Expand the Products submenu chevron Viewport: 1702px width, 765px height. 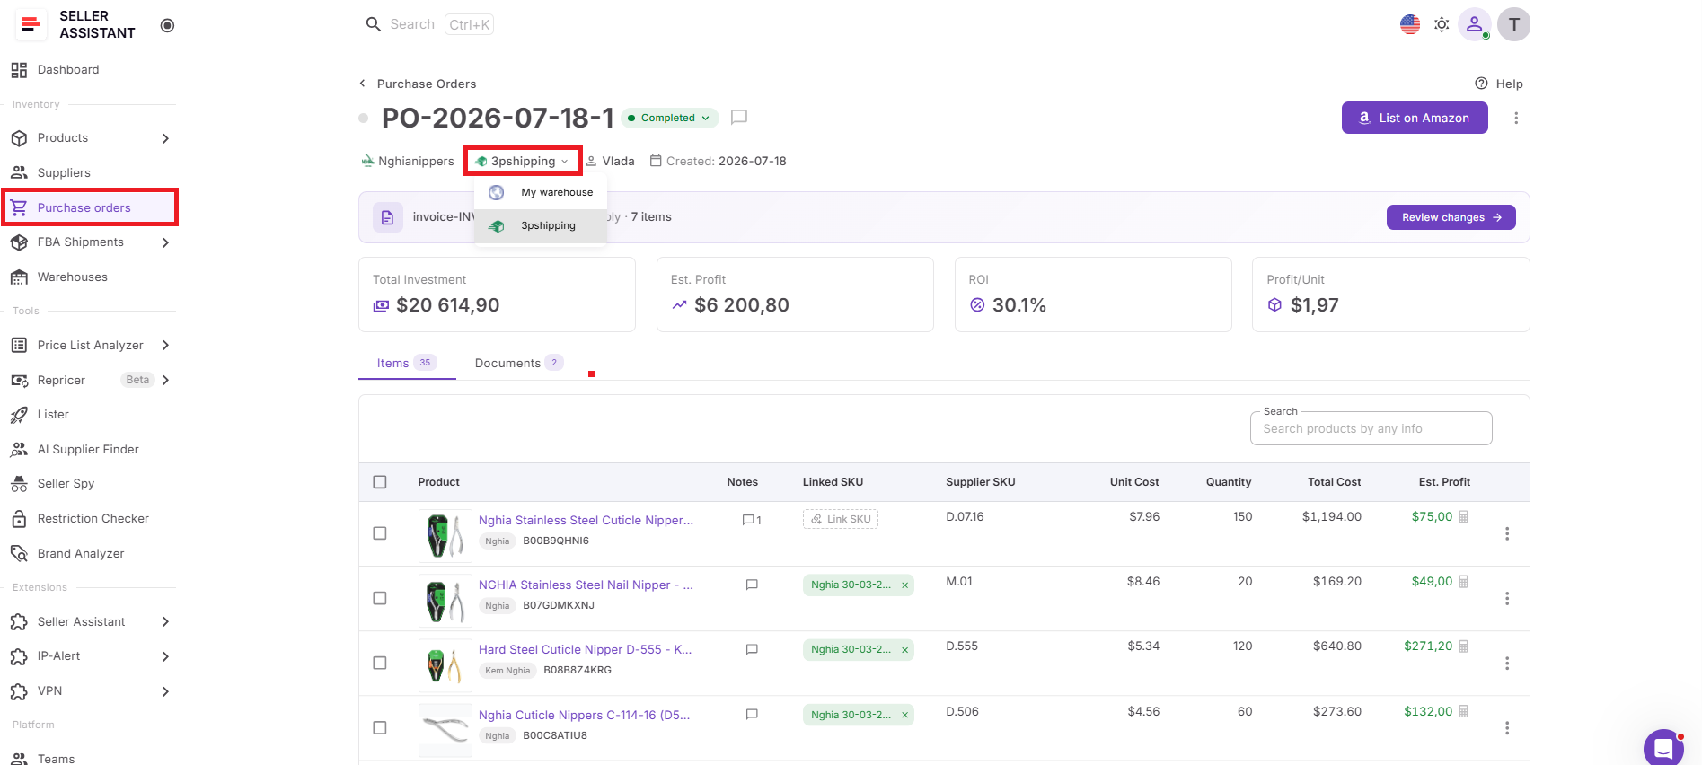coord(165,138)
